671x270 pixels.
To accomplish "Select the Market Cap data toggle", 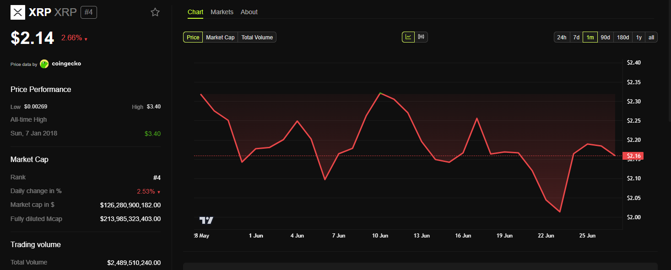I will pyautogui.click(x=220, y=38).
